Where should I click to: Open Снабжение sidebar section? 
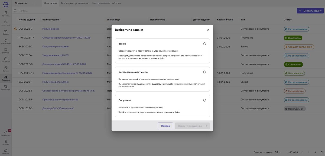pos(6,87)
